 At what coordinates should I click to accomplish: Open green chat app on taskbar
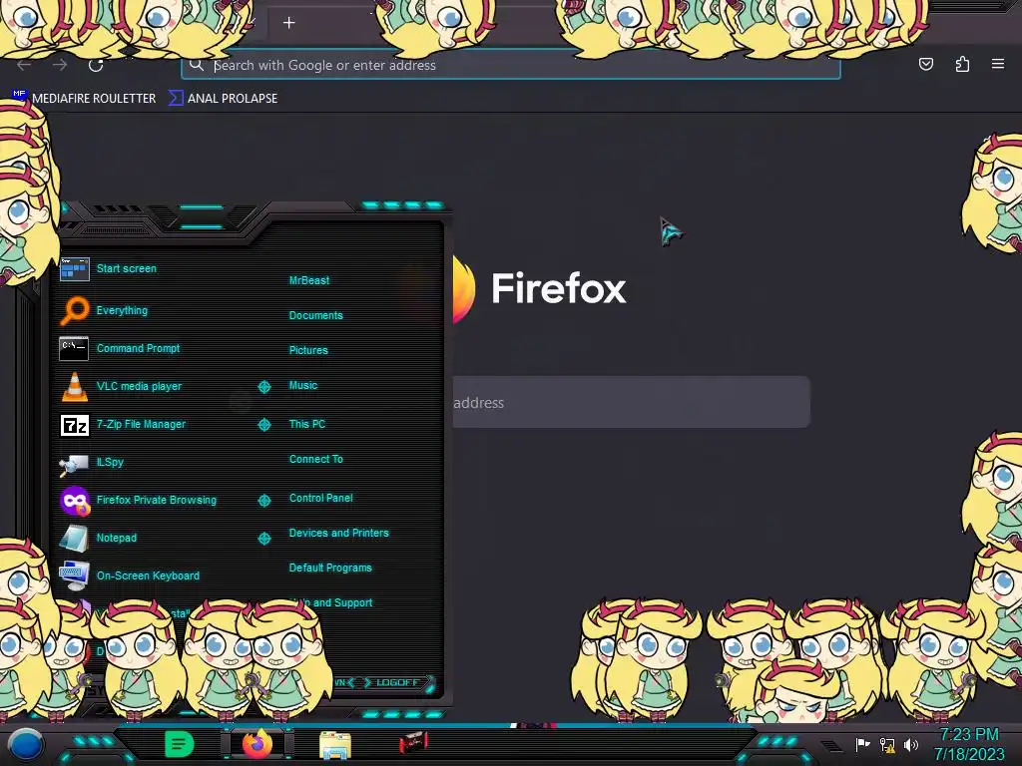click(x=180, y=744)
